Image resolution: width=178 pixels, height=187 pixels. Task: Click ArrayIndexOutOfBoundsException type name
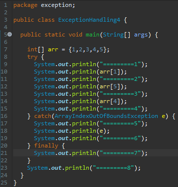coord(107,116)
